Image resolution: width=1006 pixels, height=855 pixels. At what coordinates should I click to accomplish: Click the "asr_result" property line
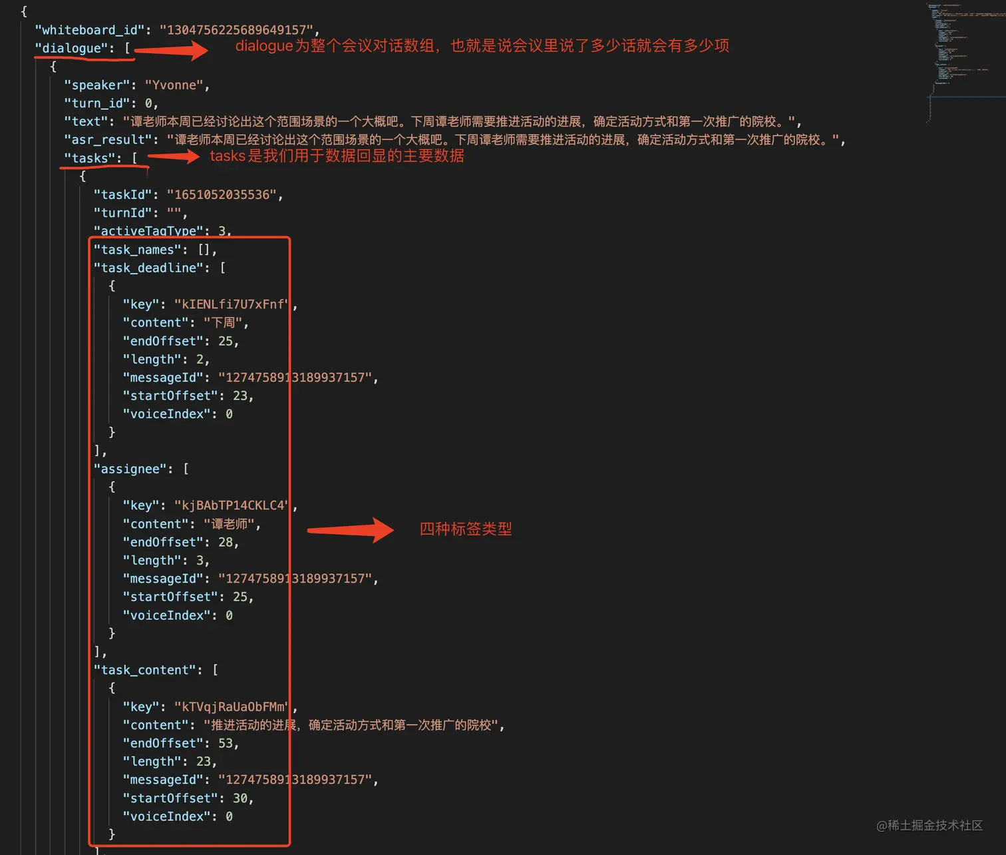[x=455, y=140]
